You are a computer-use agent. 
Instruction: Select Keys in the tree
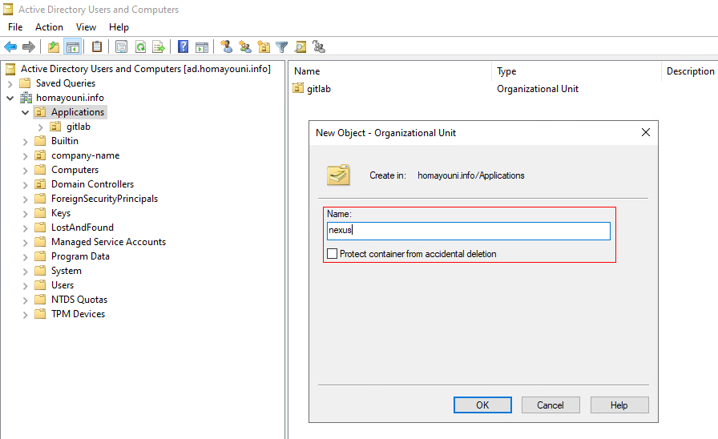61,213
